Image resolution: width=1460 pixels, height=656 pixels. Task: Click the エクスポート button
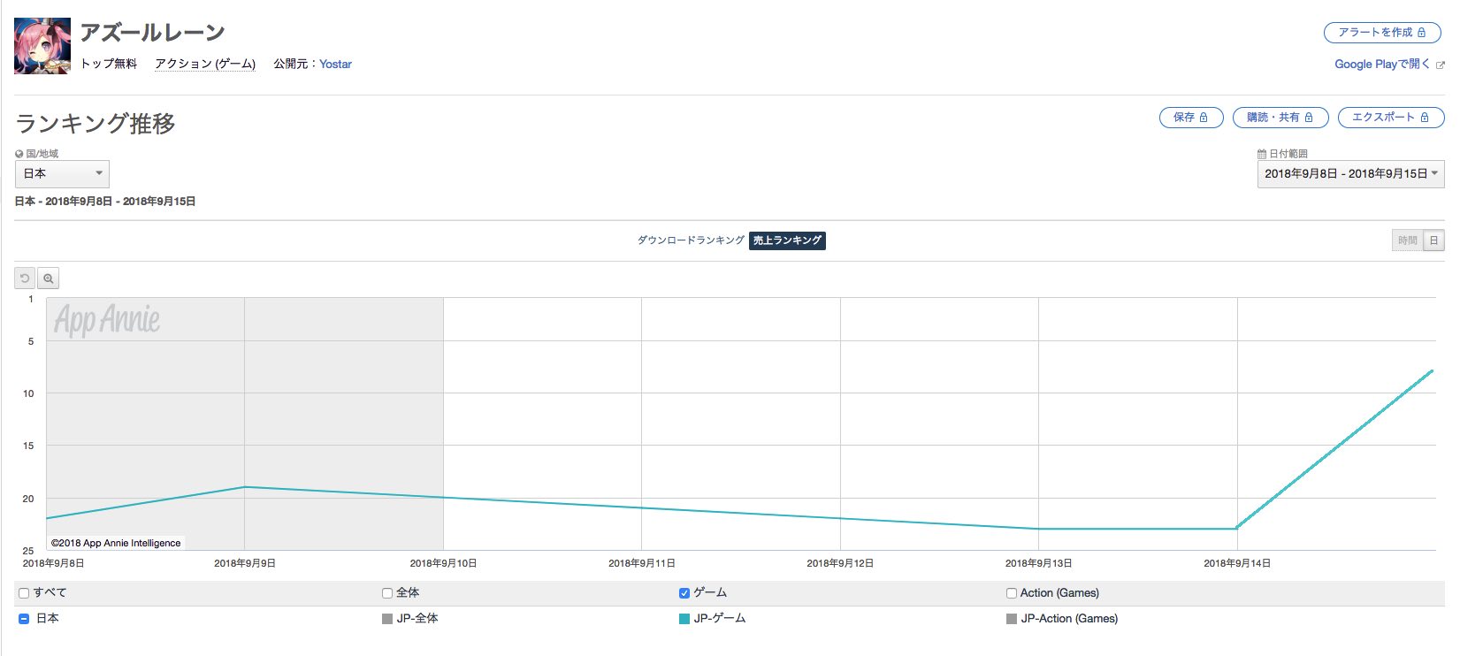[x=1391, y=118]
